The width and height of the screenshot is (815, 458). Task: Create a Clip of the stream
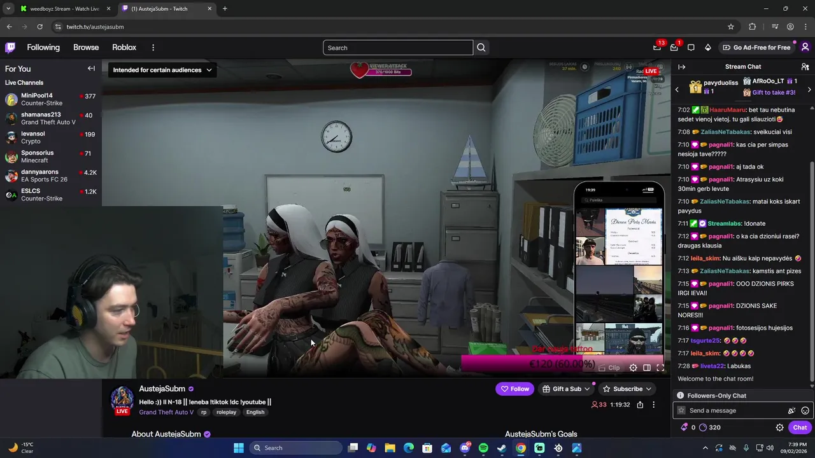pos(609,368)
